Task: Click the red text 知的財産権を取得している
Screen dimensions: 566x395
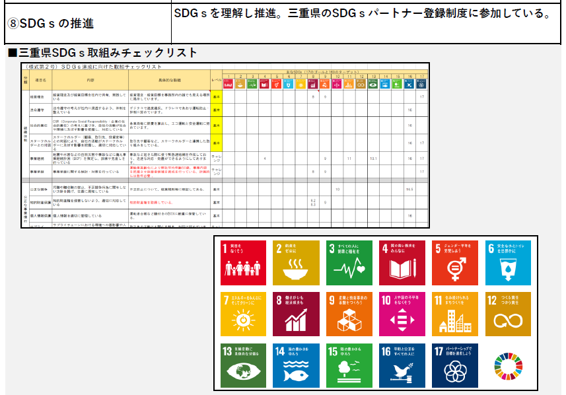Action: [x=151, y=203]
